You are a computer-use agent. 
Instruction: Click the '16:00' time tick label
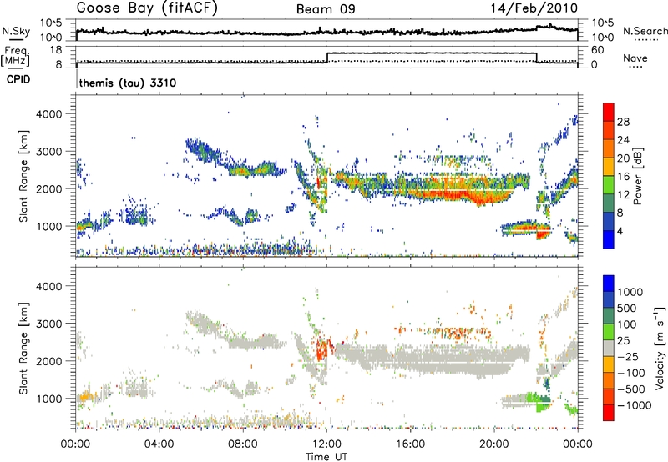(410, 444)
